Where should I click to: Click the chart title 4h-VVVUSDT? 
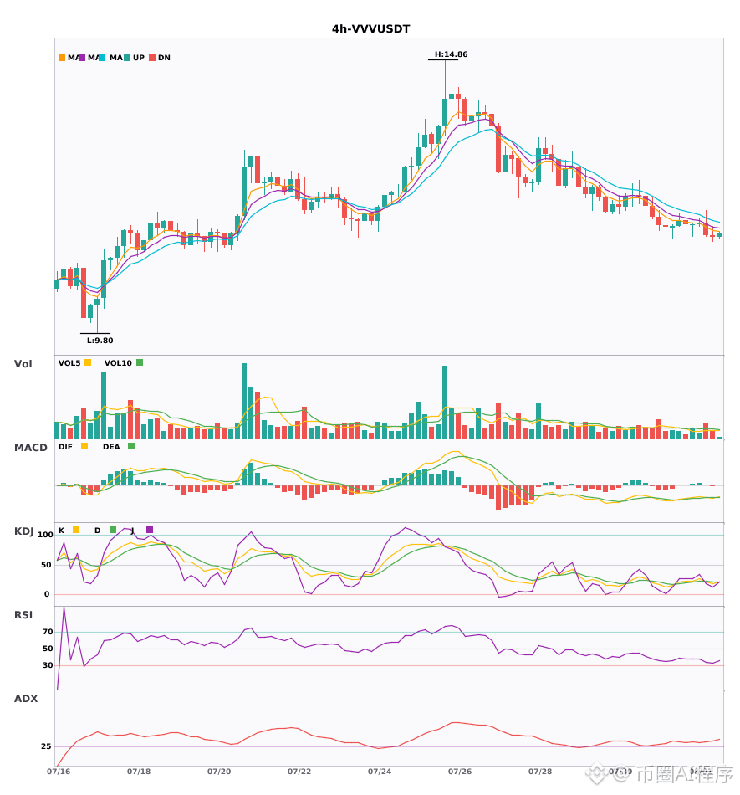pyautogui.click(x=370, y=29)
